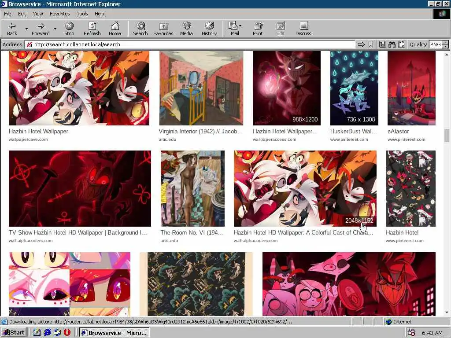Screen dimensions: 451x338
Task: Open the Virginia Interior (1942) painting thumbnail
Action: pos(201,88)
